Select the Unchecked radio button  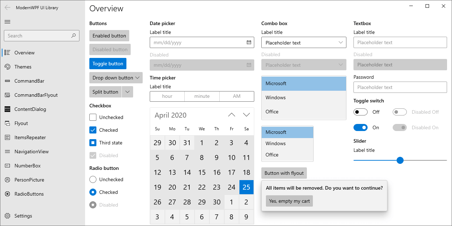[93, 179]
